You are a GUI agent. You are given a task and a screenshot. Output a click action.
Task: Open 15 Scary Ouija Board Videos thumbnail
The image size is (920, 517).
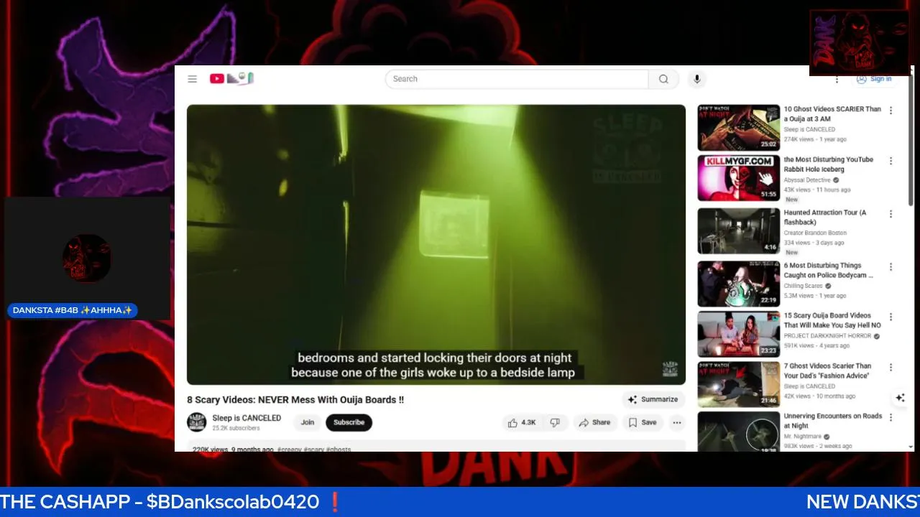[738, 334]
